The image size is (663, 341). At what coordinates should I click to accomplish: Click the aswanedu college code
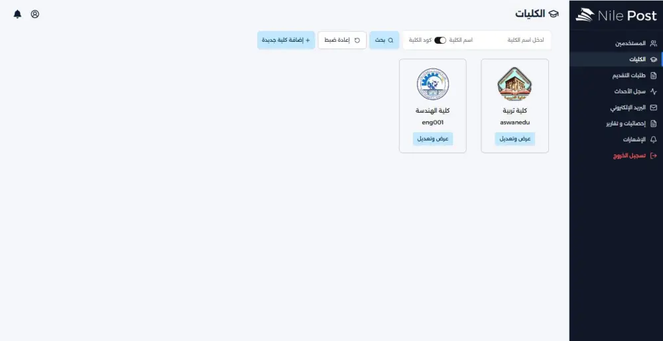[514, 123]
